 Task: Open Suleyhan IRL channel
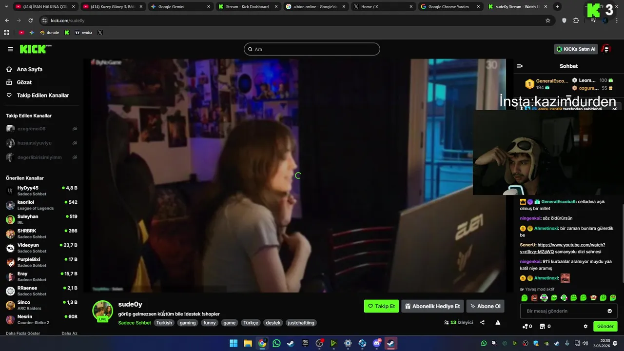[41, 219]
